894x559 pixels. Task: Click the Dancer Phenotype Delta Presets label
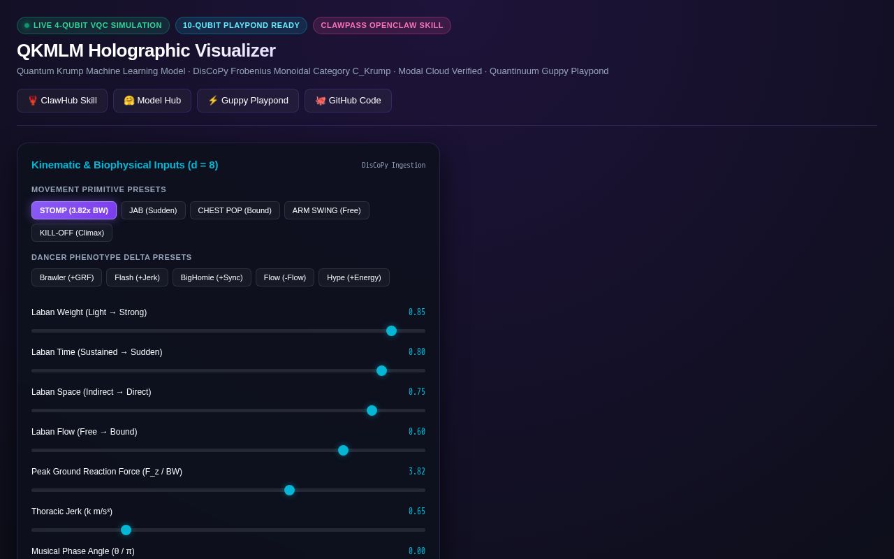pyautogui.click(x=112, y=257)
